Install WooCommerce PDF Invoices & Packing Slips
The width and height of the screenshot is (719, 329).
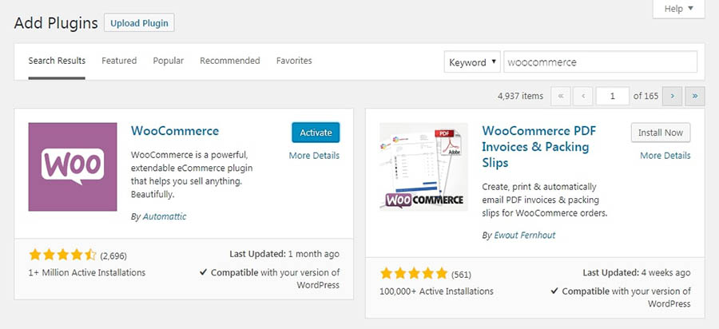pos(661,133)
